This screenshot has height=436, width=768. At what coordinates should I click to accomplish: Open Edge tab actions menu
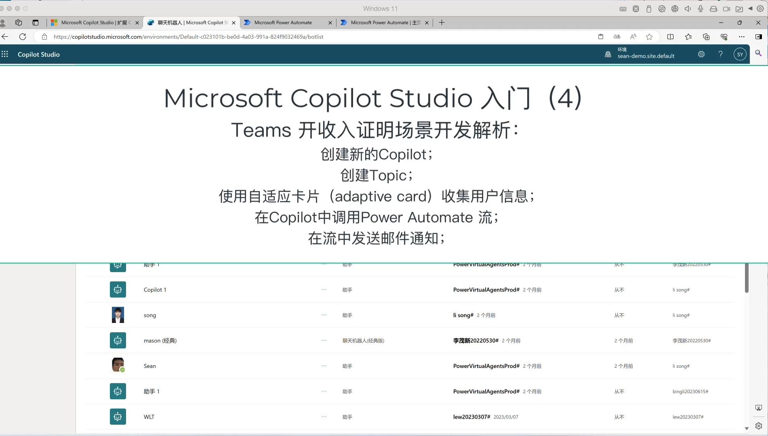pyautogui.click(x=36, y=23)
